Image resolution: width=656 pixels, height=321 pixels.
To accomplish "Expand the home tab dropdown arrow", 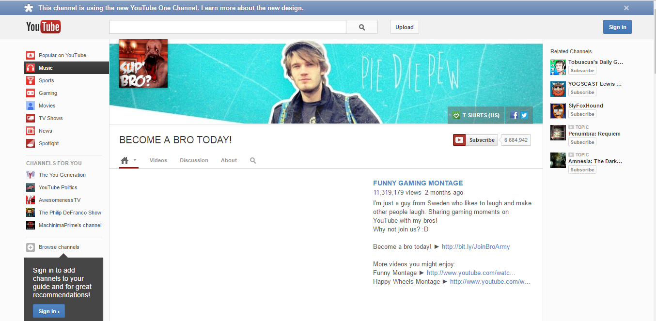I will 135,160.
